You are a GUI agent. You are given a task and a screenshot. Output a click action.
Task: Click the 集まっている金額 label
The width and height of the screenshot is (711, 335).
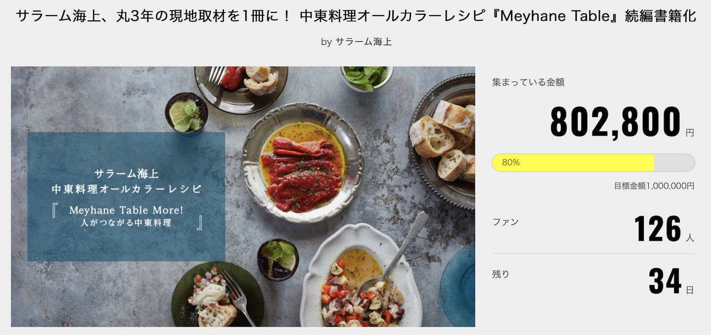click(x=528, y=82)
